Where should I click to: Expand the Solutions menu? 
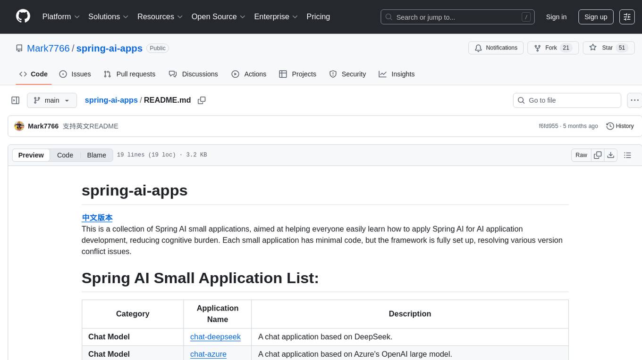click(108, 16)
